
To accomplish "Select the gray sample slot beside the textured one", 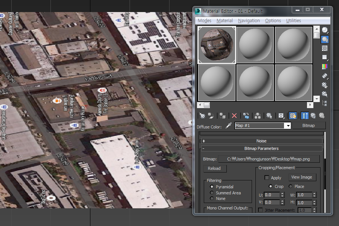I will click(x=255, y=45).
